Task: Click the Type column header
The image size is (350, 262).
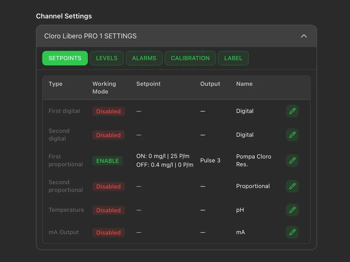Action: [x=55, y=84]
